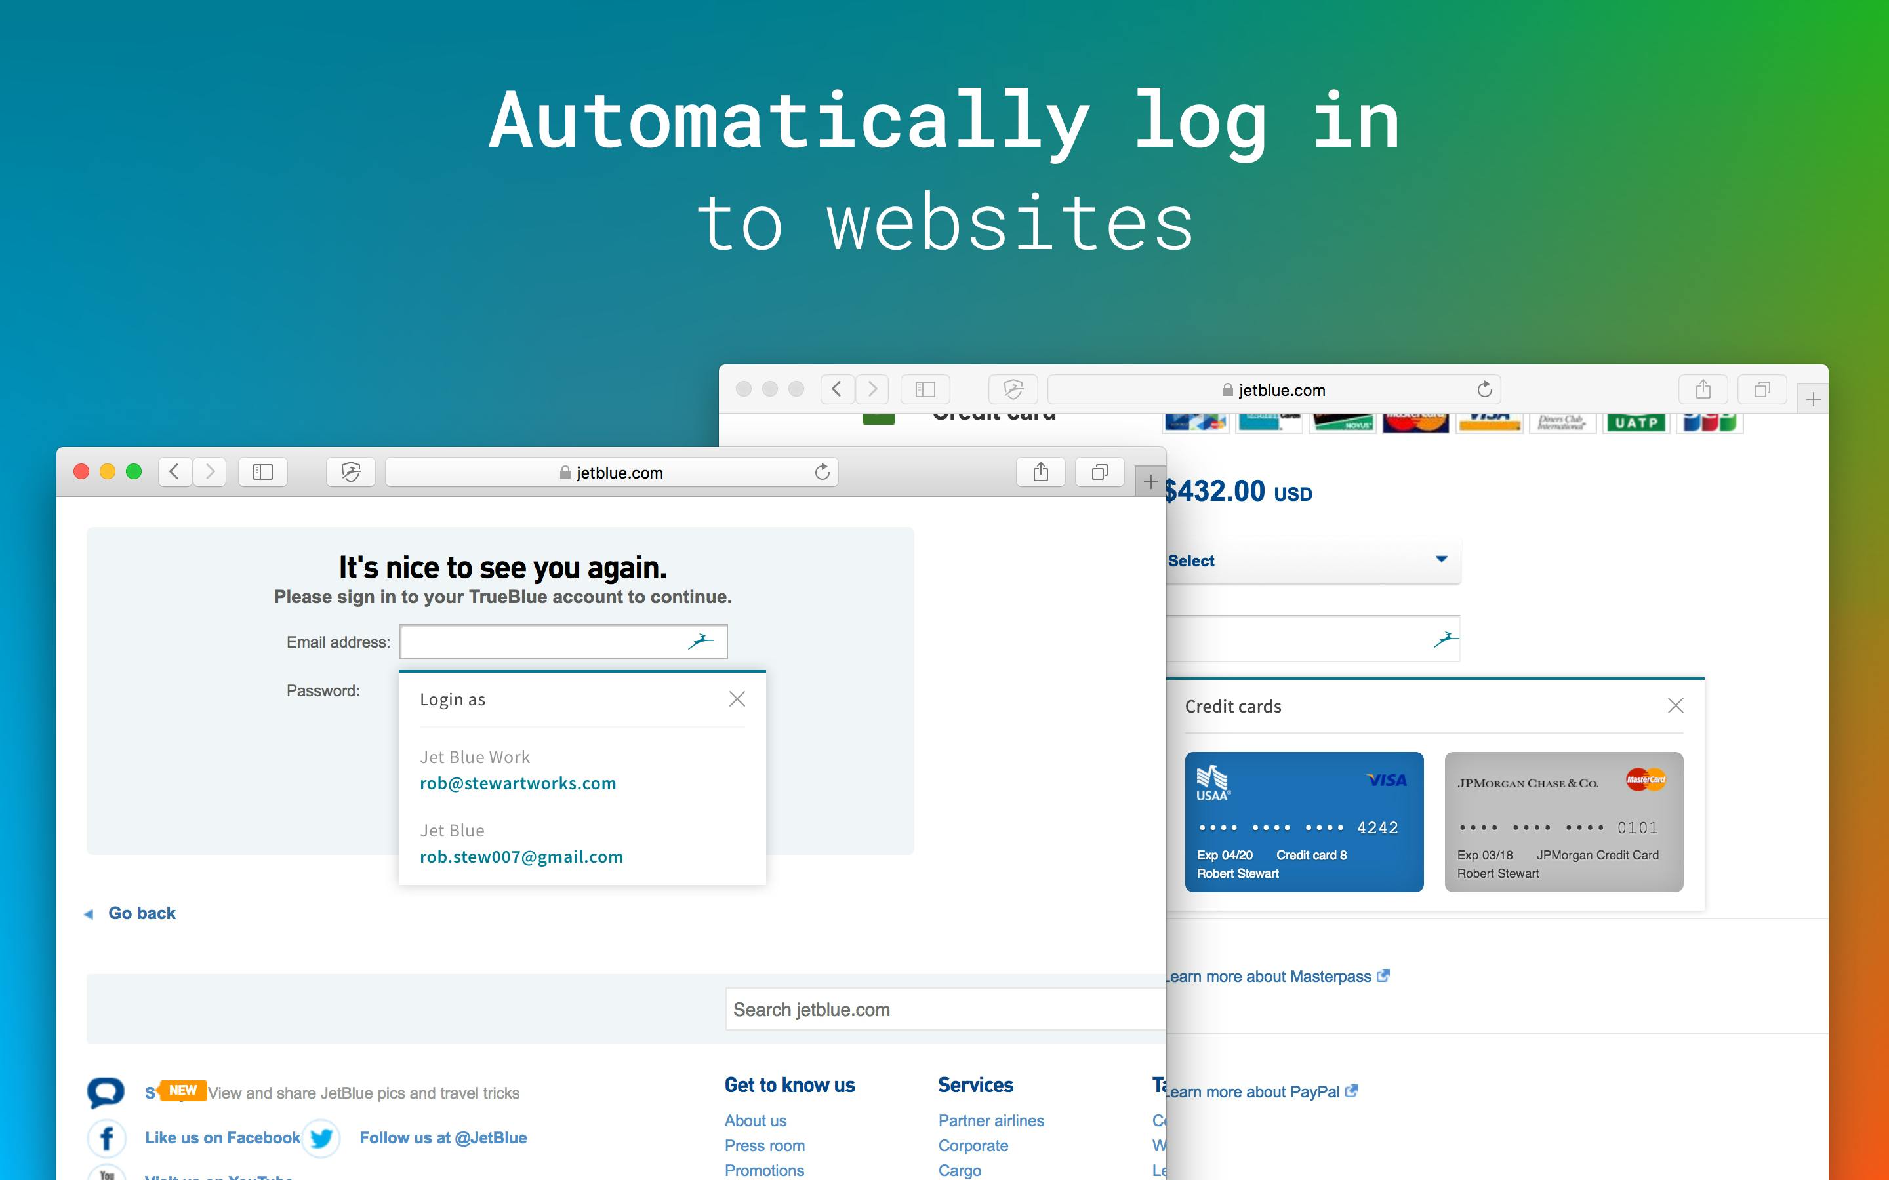Toggle the sidebar in front Safari window
Viewport: 1889px width, 1180px height.
[263, 471]
